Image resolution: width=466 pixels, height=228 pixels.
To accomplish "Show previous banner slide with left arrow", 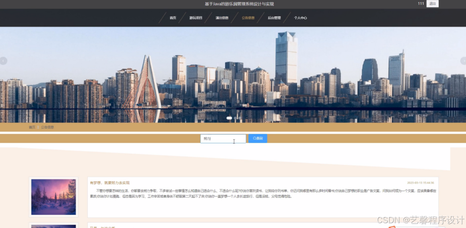I will (3, 61).
